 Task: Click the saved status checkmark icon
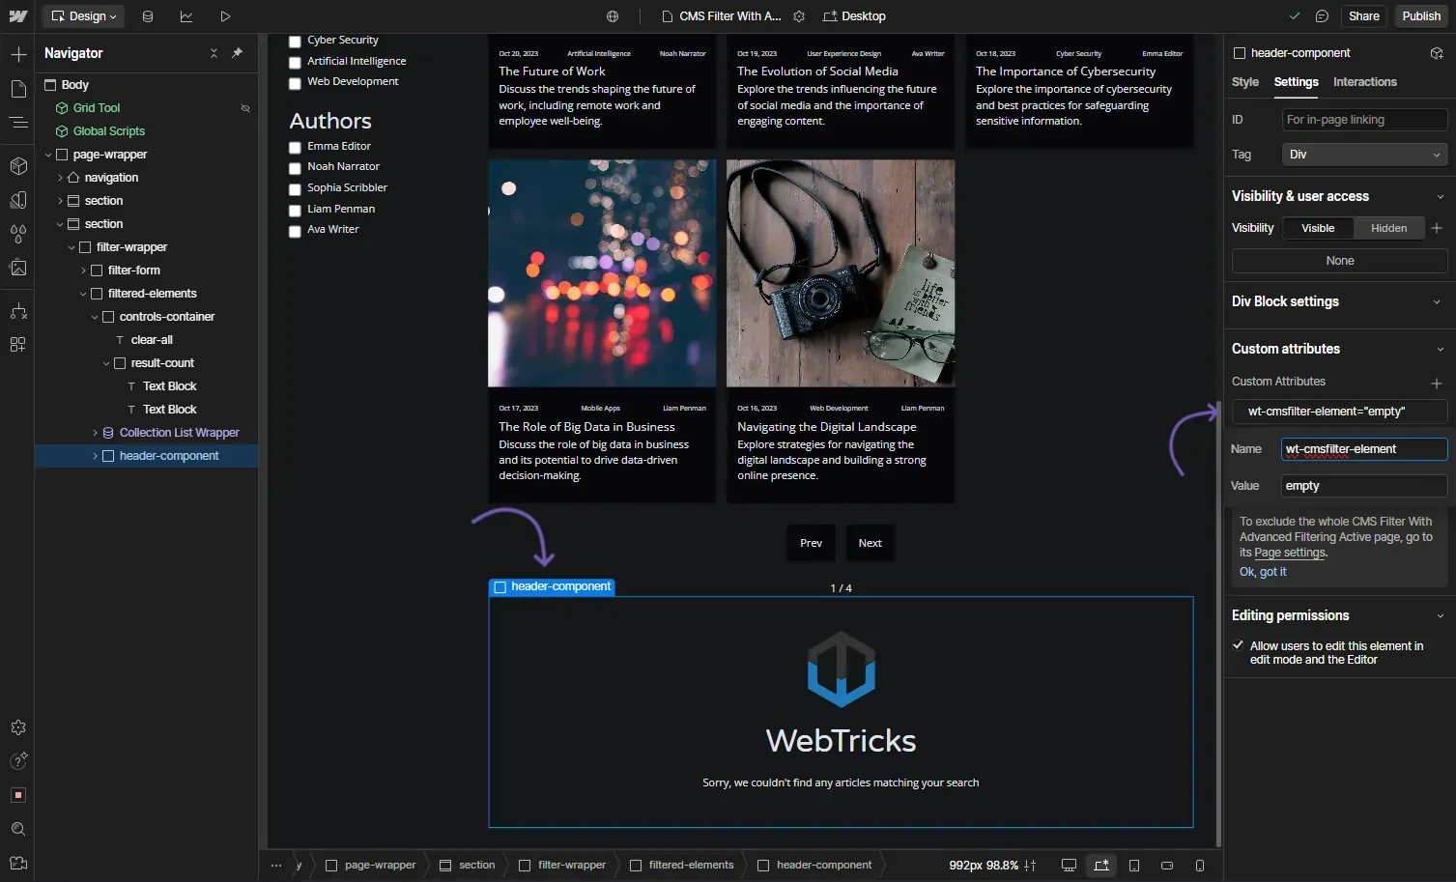[x=1295, y=16]
